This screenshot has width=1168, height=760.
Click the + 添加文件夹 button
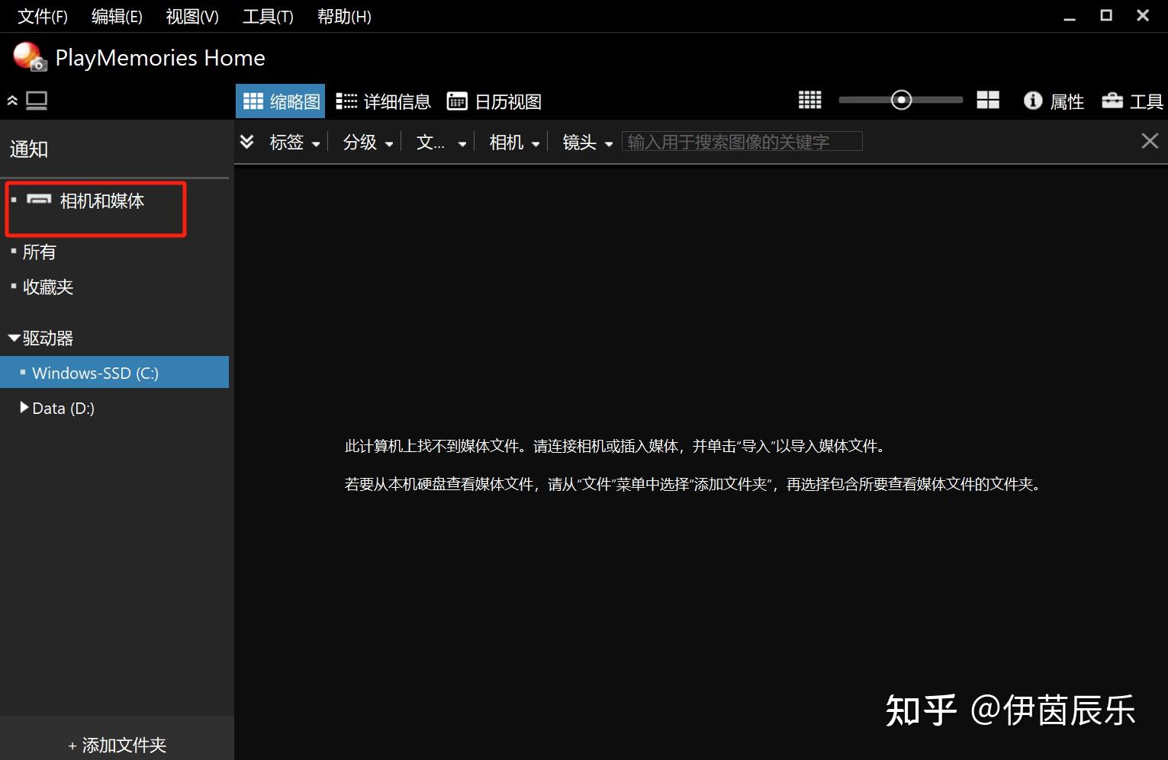coord(117,745)
